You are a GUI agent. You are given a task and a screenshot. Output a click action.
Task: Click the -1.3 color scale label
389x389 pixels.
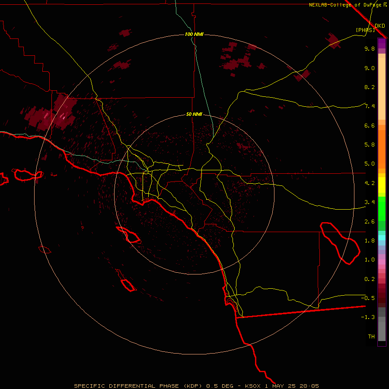[368, 317]
